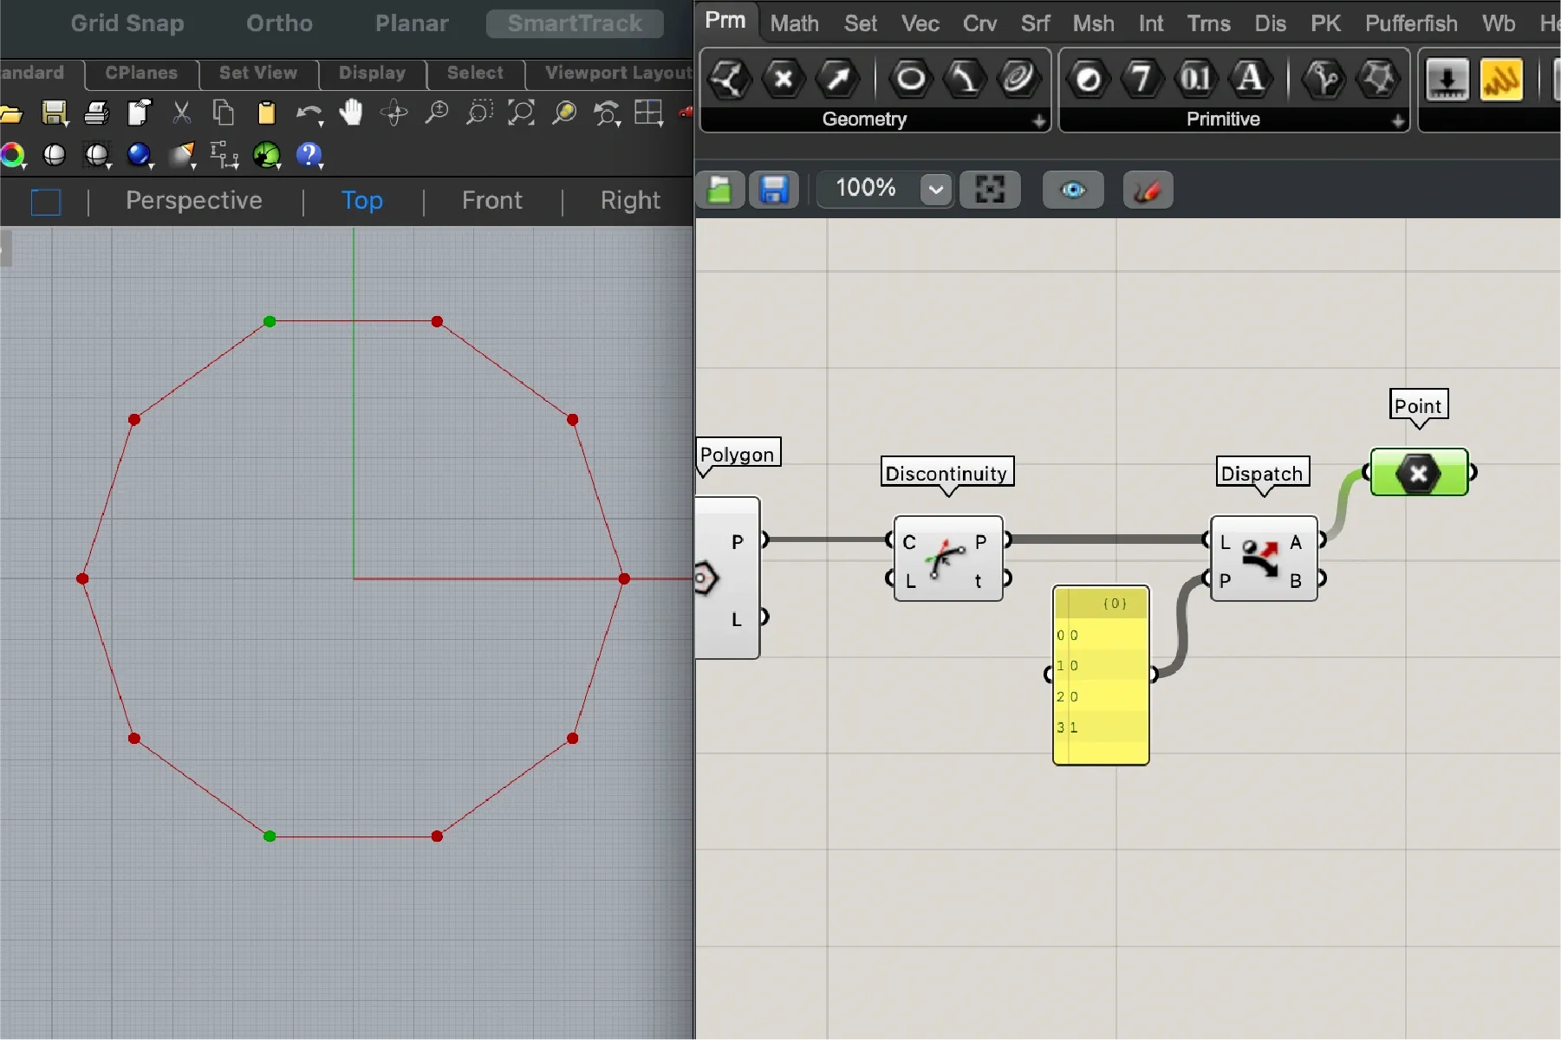1561x1040 pixels.
Task: Click the scissors Cut icon in Rhino toolbar
Action: point(181,113)
